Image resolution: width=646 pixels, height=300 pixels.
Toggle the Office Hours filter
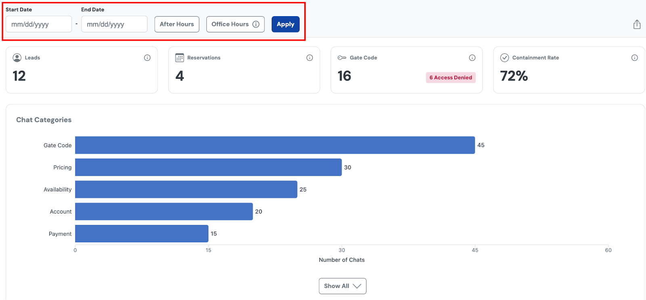click(230, 24)
